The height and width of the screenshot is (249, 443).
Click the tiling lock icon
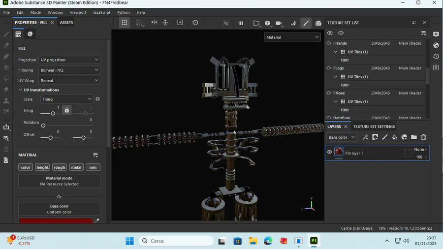(x=67, y=110)
